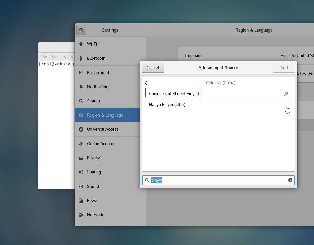Click the Chinese (China) header label
This screenshot has height=245, width=314.
point(221,83)
